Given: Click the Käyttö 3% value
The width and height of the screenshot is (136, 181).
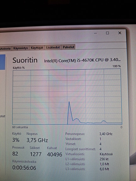Looking at the screenshot, I should pos(16,140).
